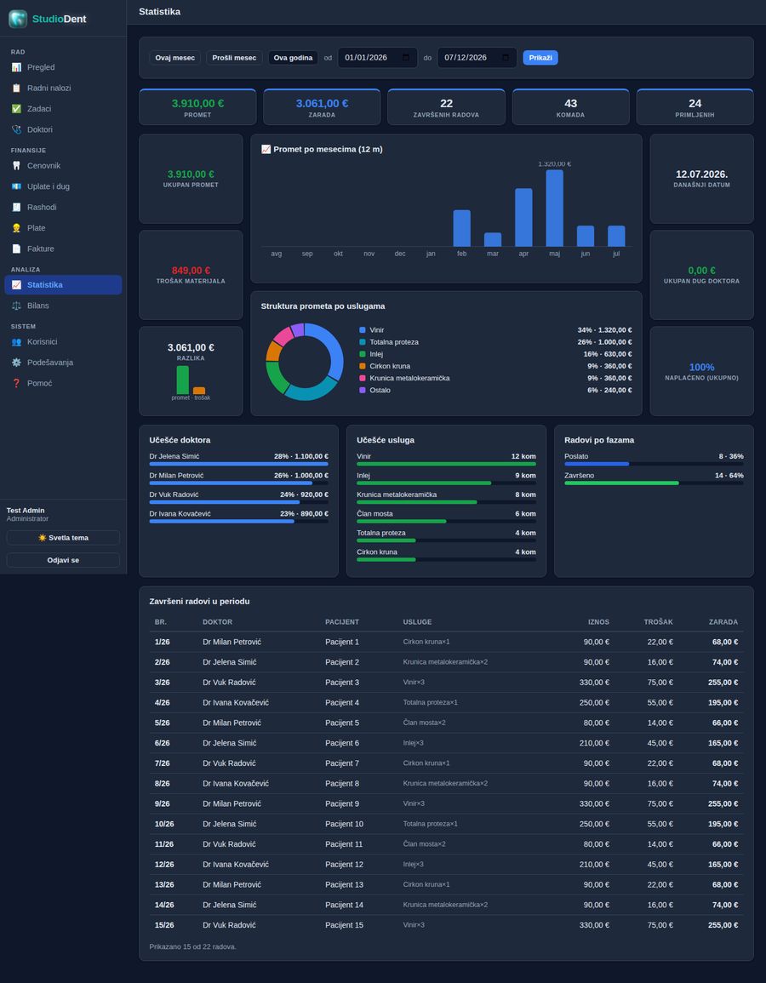The width and height of the screenshot is (766, 983).
Task: Click the Radni nalozi clipboard icon
Action: pos(16,88)
